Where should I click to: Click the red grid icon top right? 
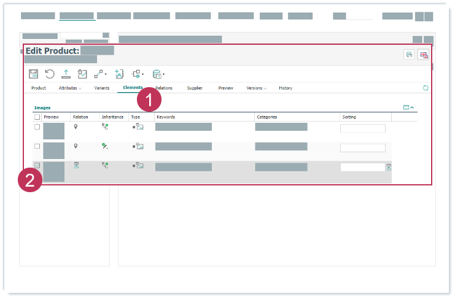[424, 55]
